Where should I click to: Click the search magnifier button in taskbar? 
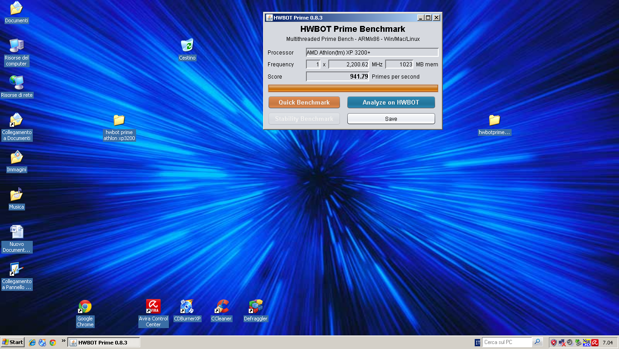537,342
